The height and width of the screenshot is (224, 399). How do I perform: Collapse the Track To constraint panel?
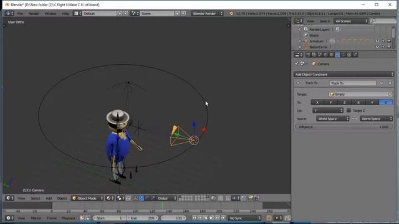[298, 83]
